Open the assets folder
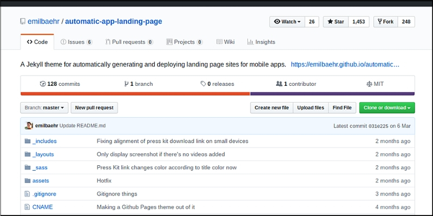Screen dimensions: 433x216 point(41,181)
